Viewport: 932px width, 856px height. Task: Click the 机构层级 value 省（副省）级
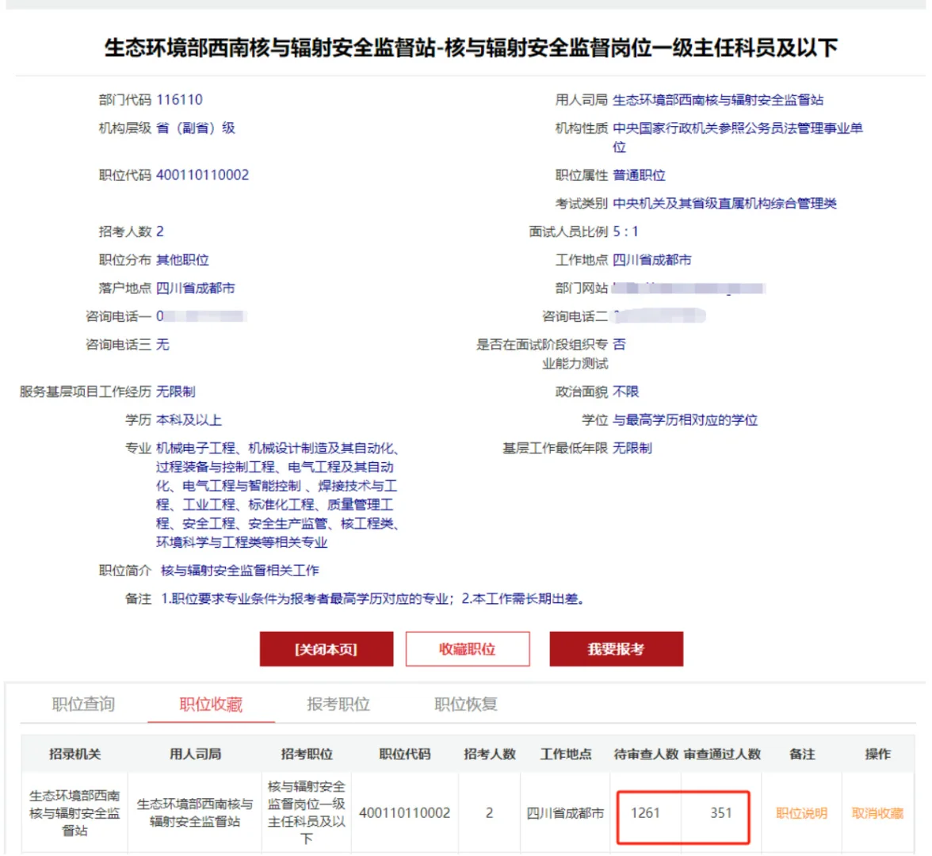pos(196,128)
